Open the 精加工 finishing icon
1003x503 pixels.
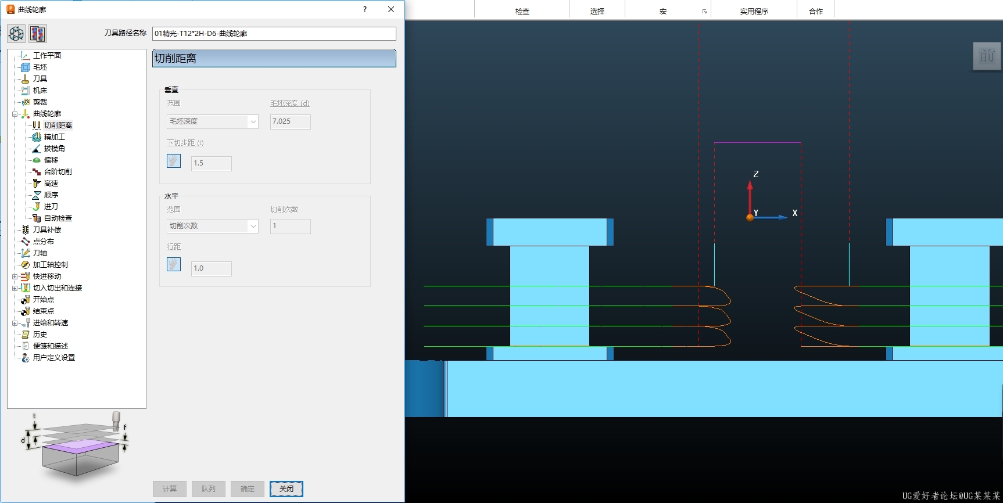tap(37, 137)
